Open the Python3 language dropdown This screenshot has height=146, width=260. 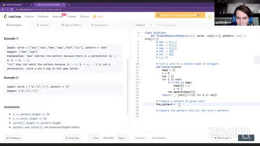click(143, 25)
